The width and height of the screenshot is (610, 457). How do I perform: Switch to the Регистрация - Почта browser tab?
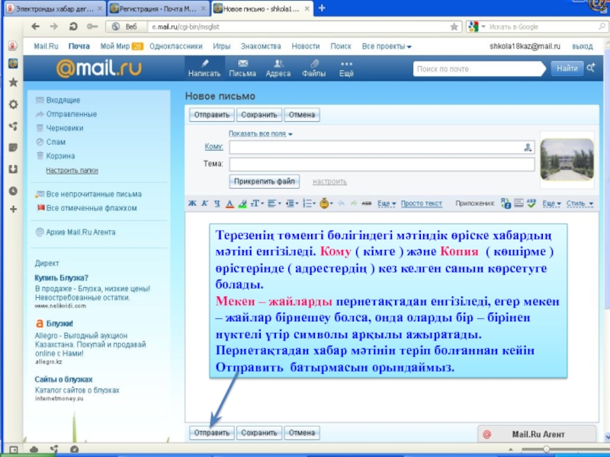[x=155, y=8]
